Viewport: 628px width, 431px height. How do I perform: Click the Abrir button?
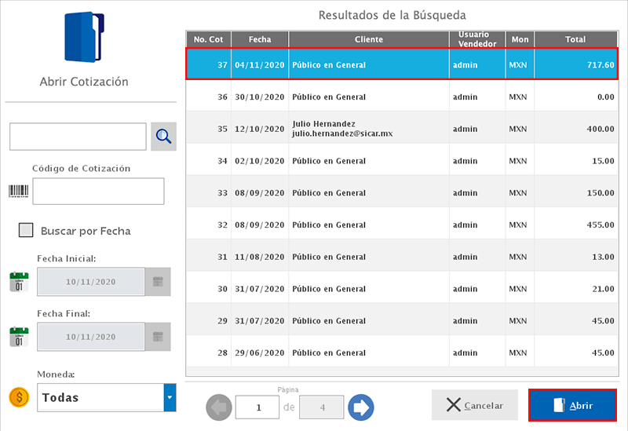click(x=572, y=405)
